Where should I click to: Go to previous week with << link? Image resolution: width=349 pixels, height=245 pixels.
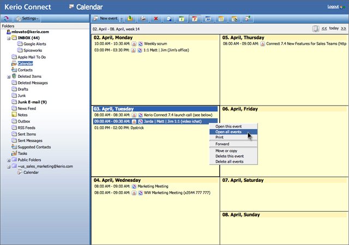click(x=324, y=28)
